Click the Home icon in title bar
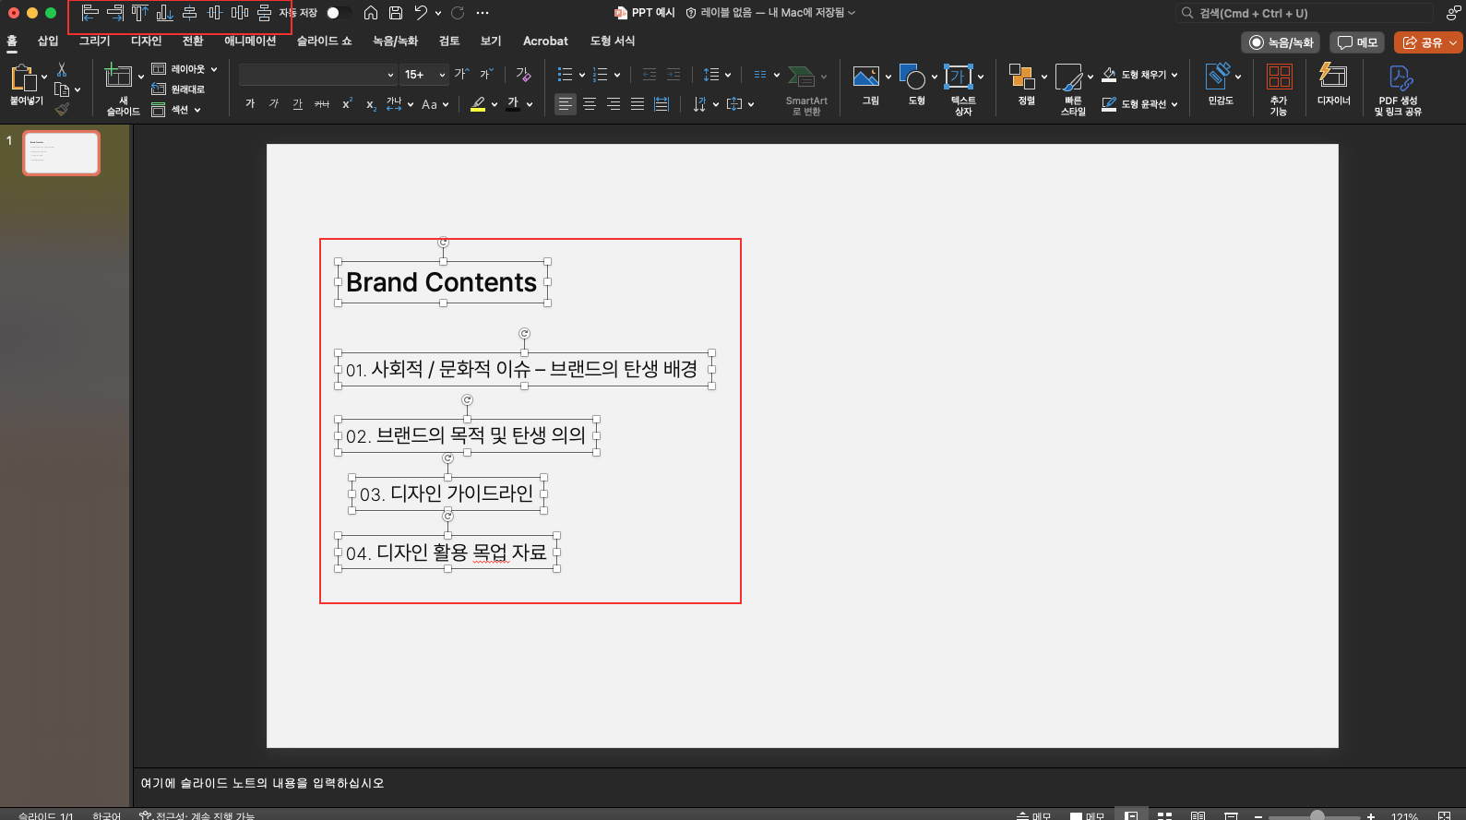 pyautogui.click(x=371, y=13)
